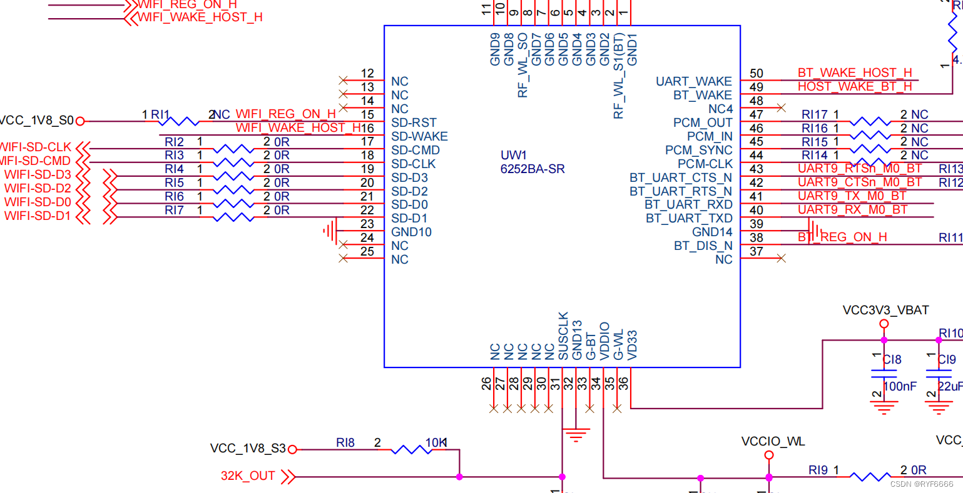Select the VCC3V3_VBAT power label

pos(885,311)
